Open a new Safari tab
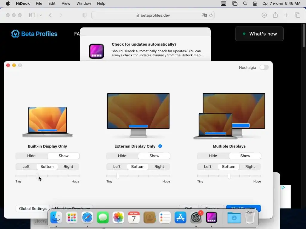This screenshot has height=229, width=306. [286, 15]
